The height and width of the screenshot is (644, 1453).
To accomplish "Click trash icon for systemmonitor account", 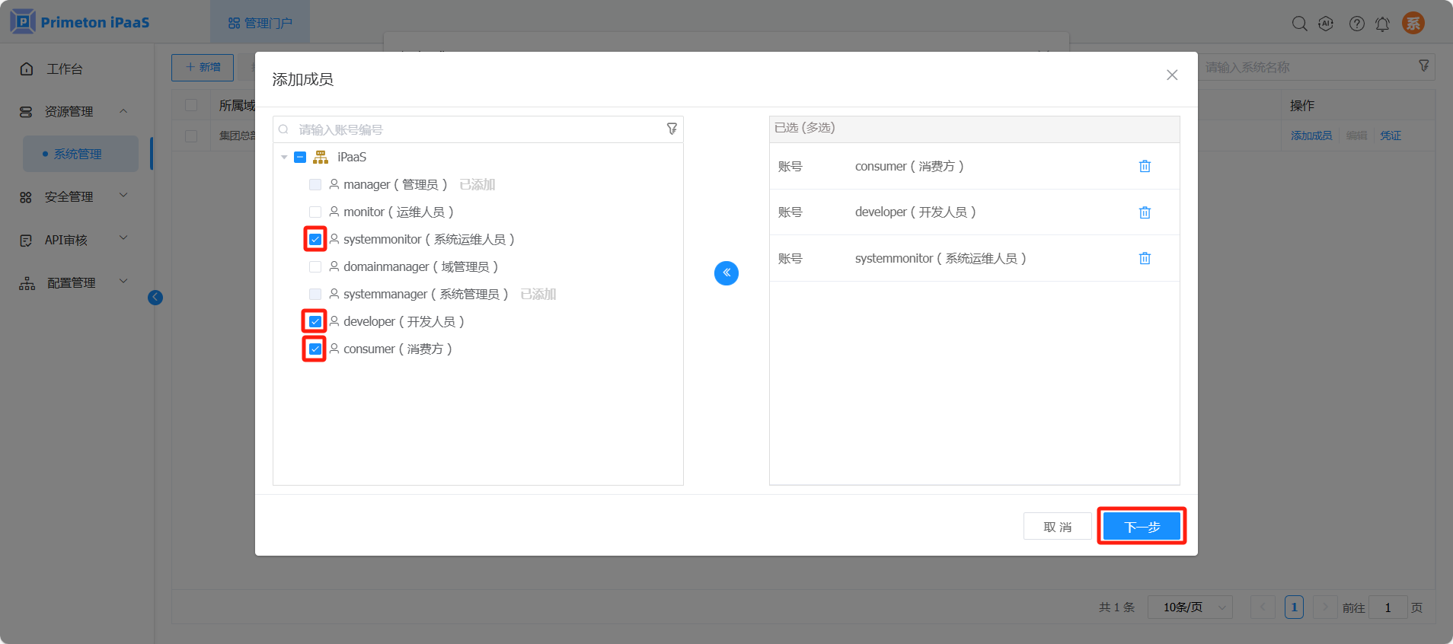I will pyautogui.click(x=1144, y=259).
